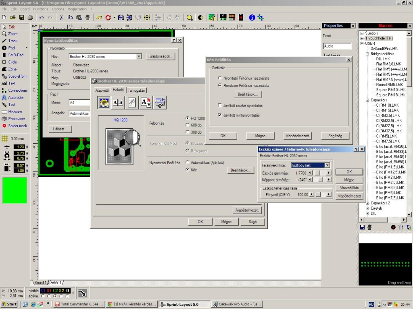Enable Javított szürke nyomtatás checkbox
This screenshot has width=413, height=309.
[x=220, y=105]
